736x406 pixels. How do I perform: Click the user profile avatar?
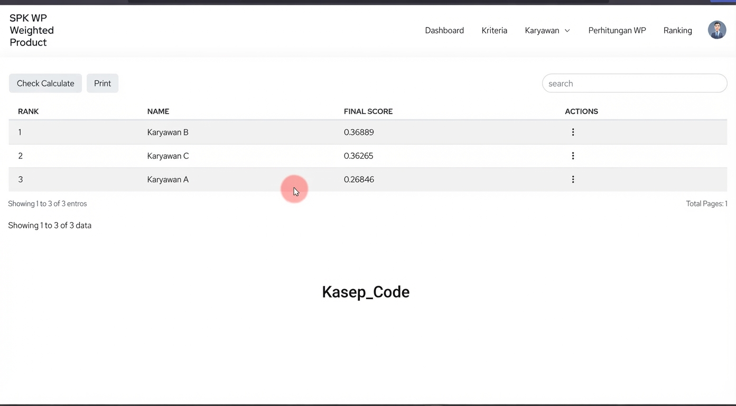(x=717, y=30)
